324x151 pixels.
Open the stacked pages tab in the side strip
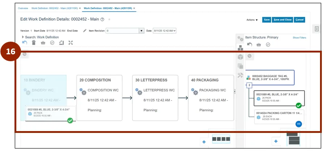tap(240, 66)
